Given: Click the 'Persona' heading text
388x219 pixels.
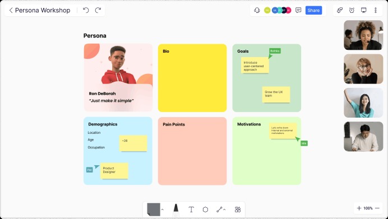Looking at the screenshot, I should point(95,36).
